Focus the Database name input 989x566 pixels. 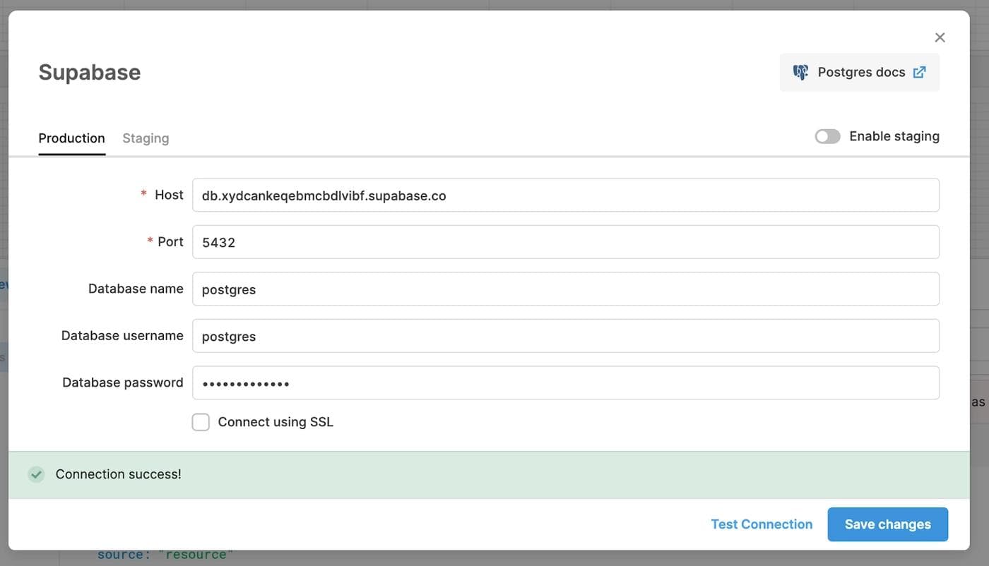click(565, 289)
